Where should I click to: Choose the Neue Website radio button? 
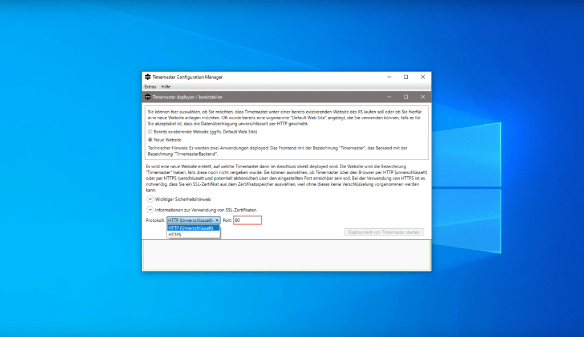click(150, 139)
